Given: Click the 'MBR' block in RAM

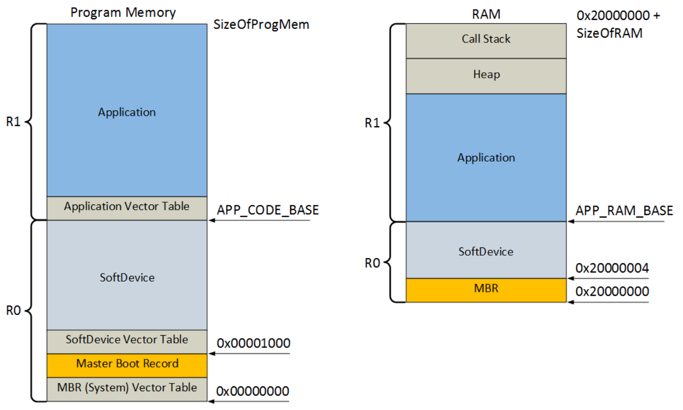Looking at the screenshot, I should tap(486, 290).
